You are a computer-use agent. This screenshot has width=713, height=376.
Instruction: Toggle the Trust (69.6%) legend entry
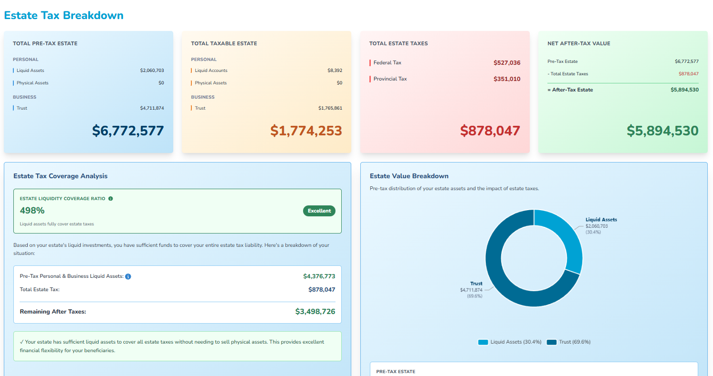coord(569,342)
